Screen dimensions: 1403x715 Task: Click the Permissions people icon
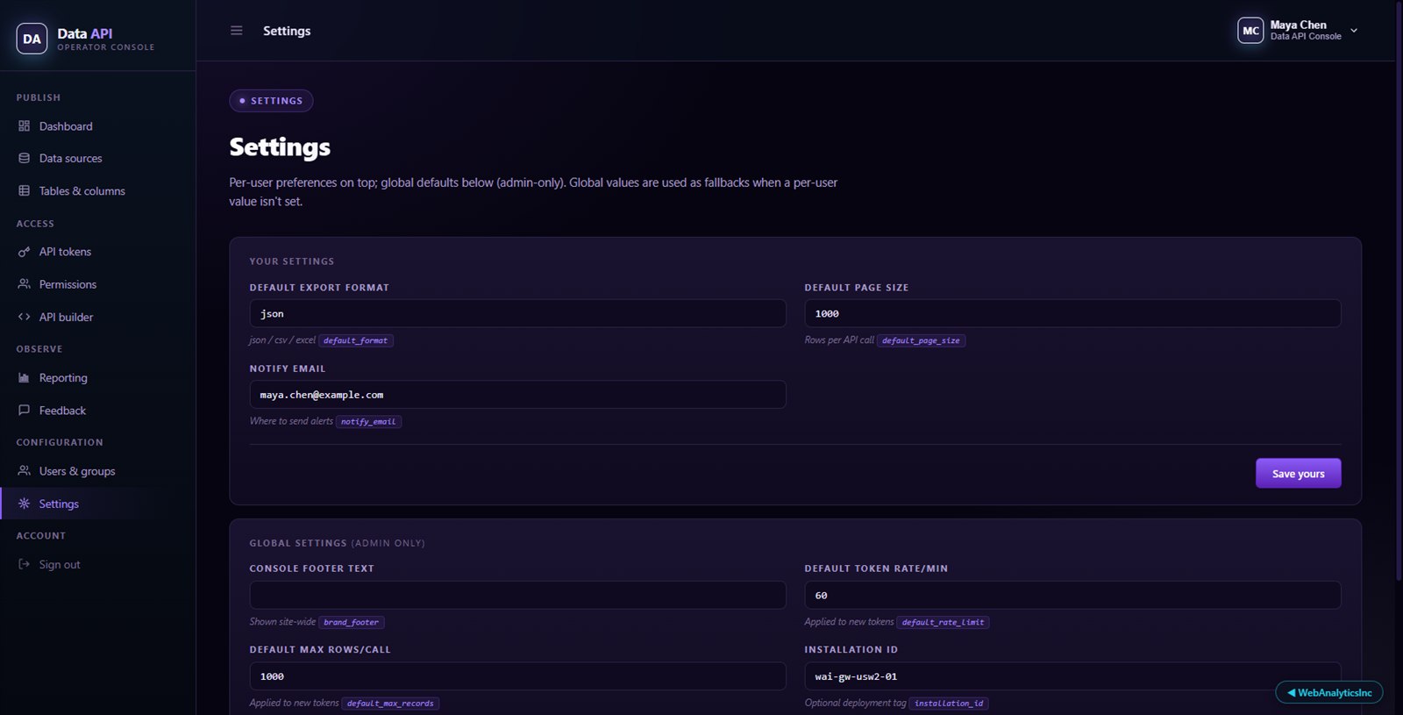pos(24,284)
